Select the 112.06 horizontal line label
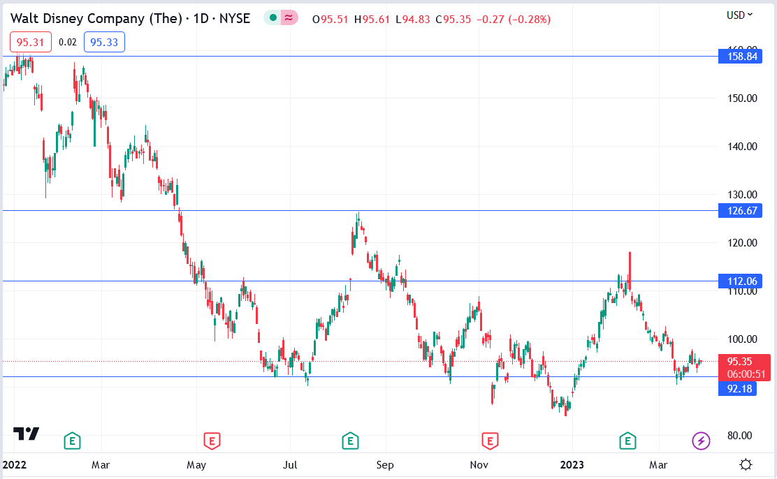Screen dimensions: 777x479 (x=741, y=281)
